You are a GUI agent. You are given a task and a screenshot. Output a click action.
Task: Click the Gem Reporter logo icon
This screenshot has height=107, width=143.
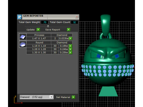click(19, 17)
